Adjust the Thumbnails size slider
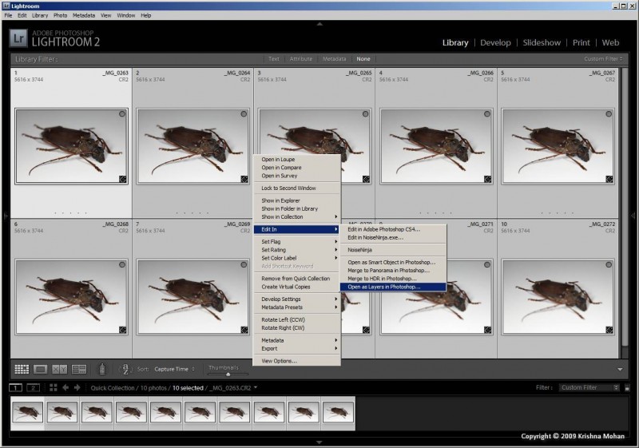This screenshot has height=448, width=639. (x=228, y=374)
